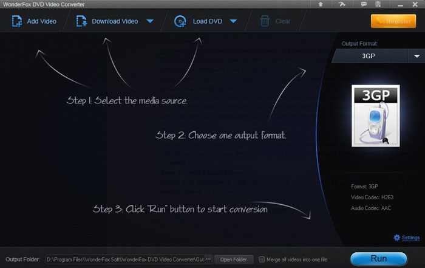Viewport: 425px width, 268px height.
Task: Click the upgrade arrow icon in title bar
Action: click(321, 4)
